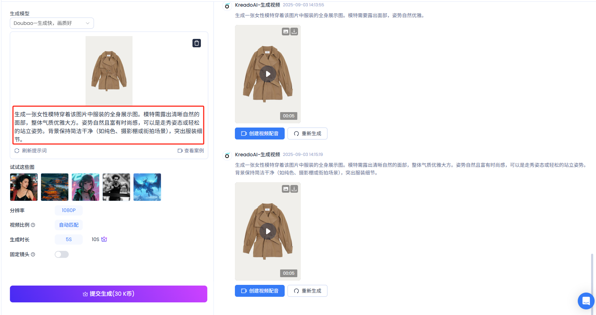Image resolution: width=596 pixels, height=315 pixels.
Task: Click image icon on first generated video
Action: tap(286, 32)
